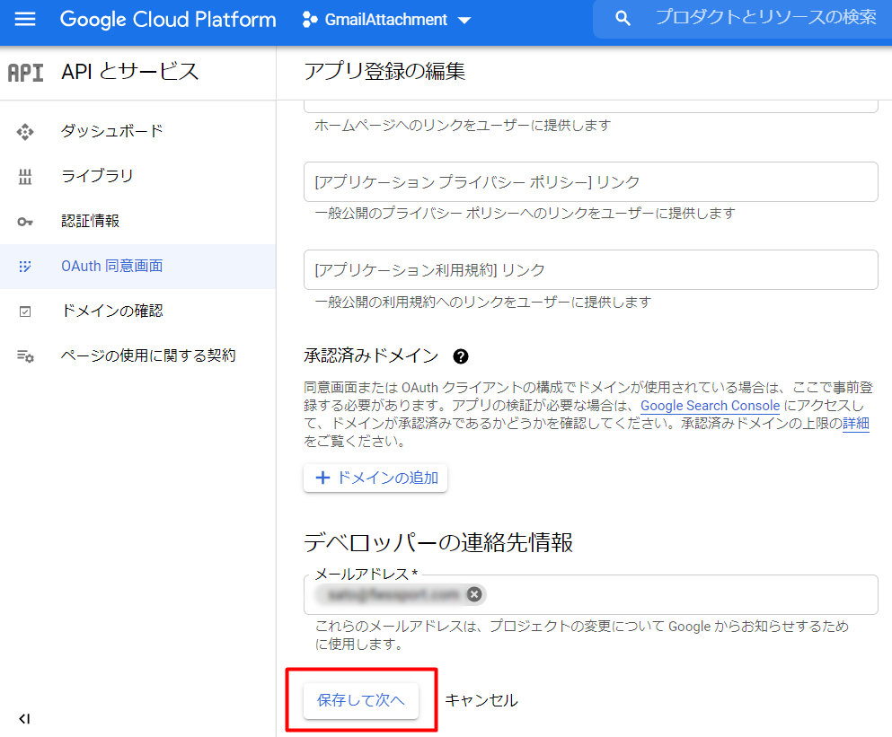Open the ドメインの確認 menu item
This screenshot has height=737, width=892.
tap(137, 311)
